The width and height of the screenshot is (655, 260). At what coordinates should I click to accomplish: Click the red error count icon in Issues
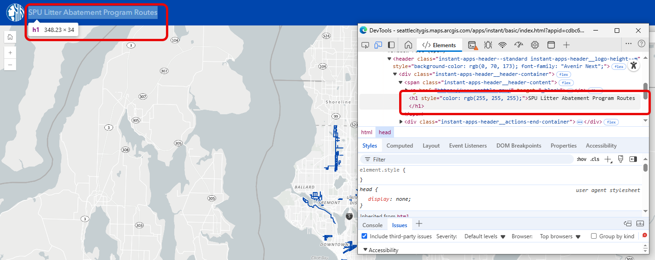pyautogui.click(x=644, y=235)
